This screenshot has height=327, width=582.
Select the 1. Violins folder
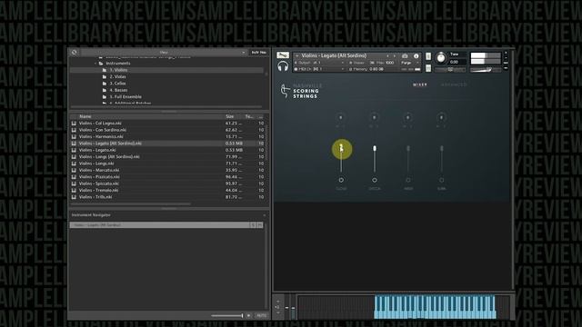click(x=118, y=70)
